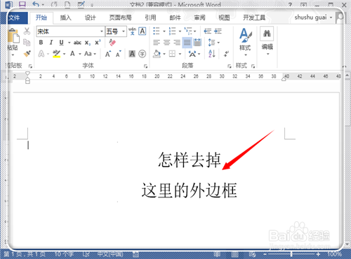Switch to the 开发工具 tab
Viewport: 351px width, 259px height.
tap(254, 17)
